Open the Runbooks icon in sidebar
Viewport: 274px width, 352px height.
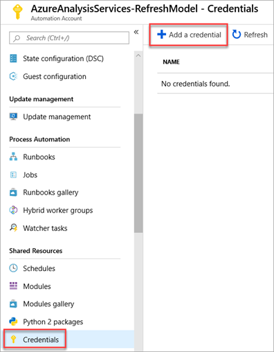[x=13, y=157]
